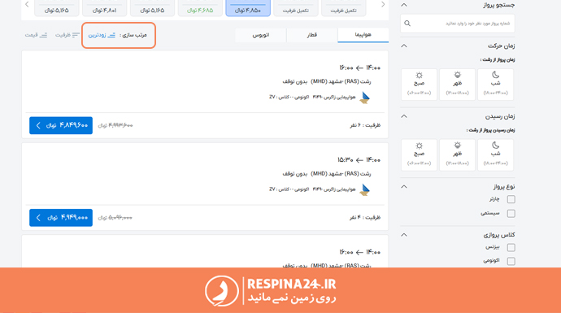
Task: Click the flight number search input field
Action: 458,24
